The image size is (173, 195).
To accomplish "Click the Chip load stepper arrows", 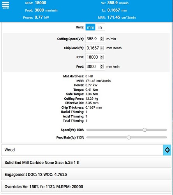I will 102,48.
